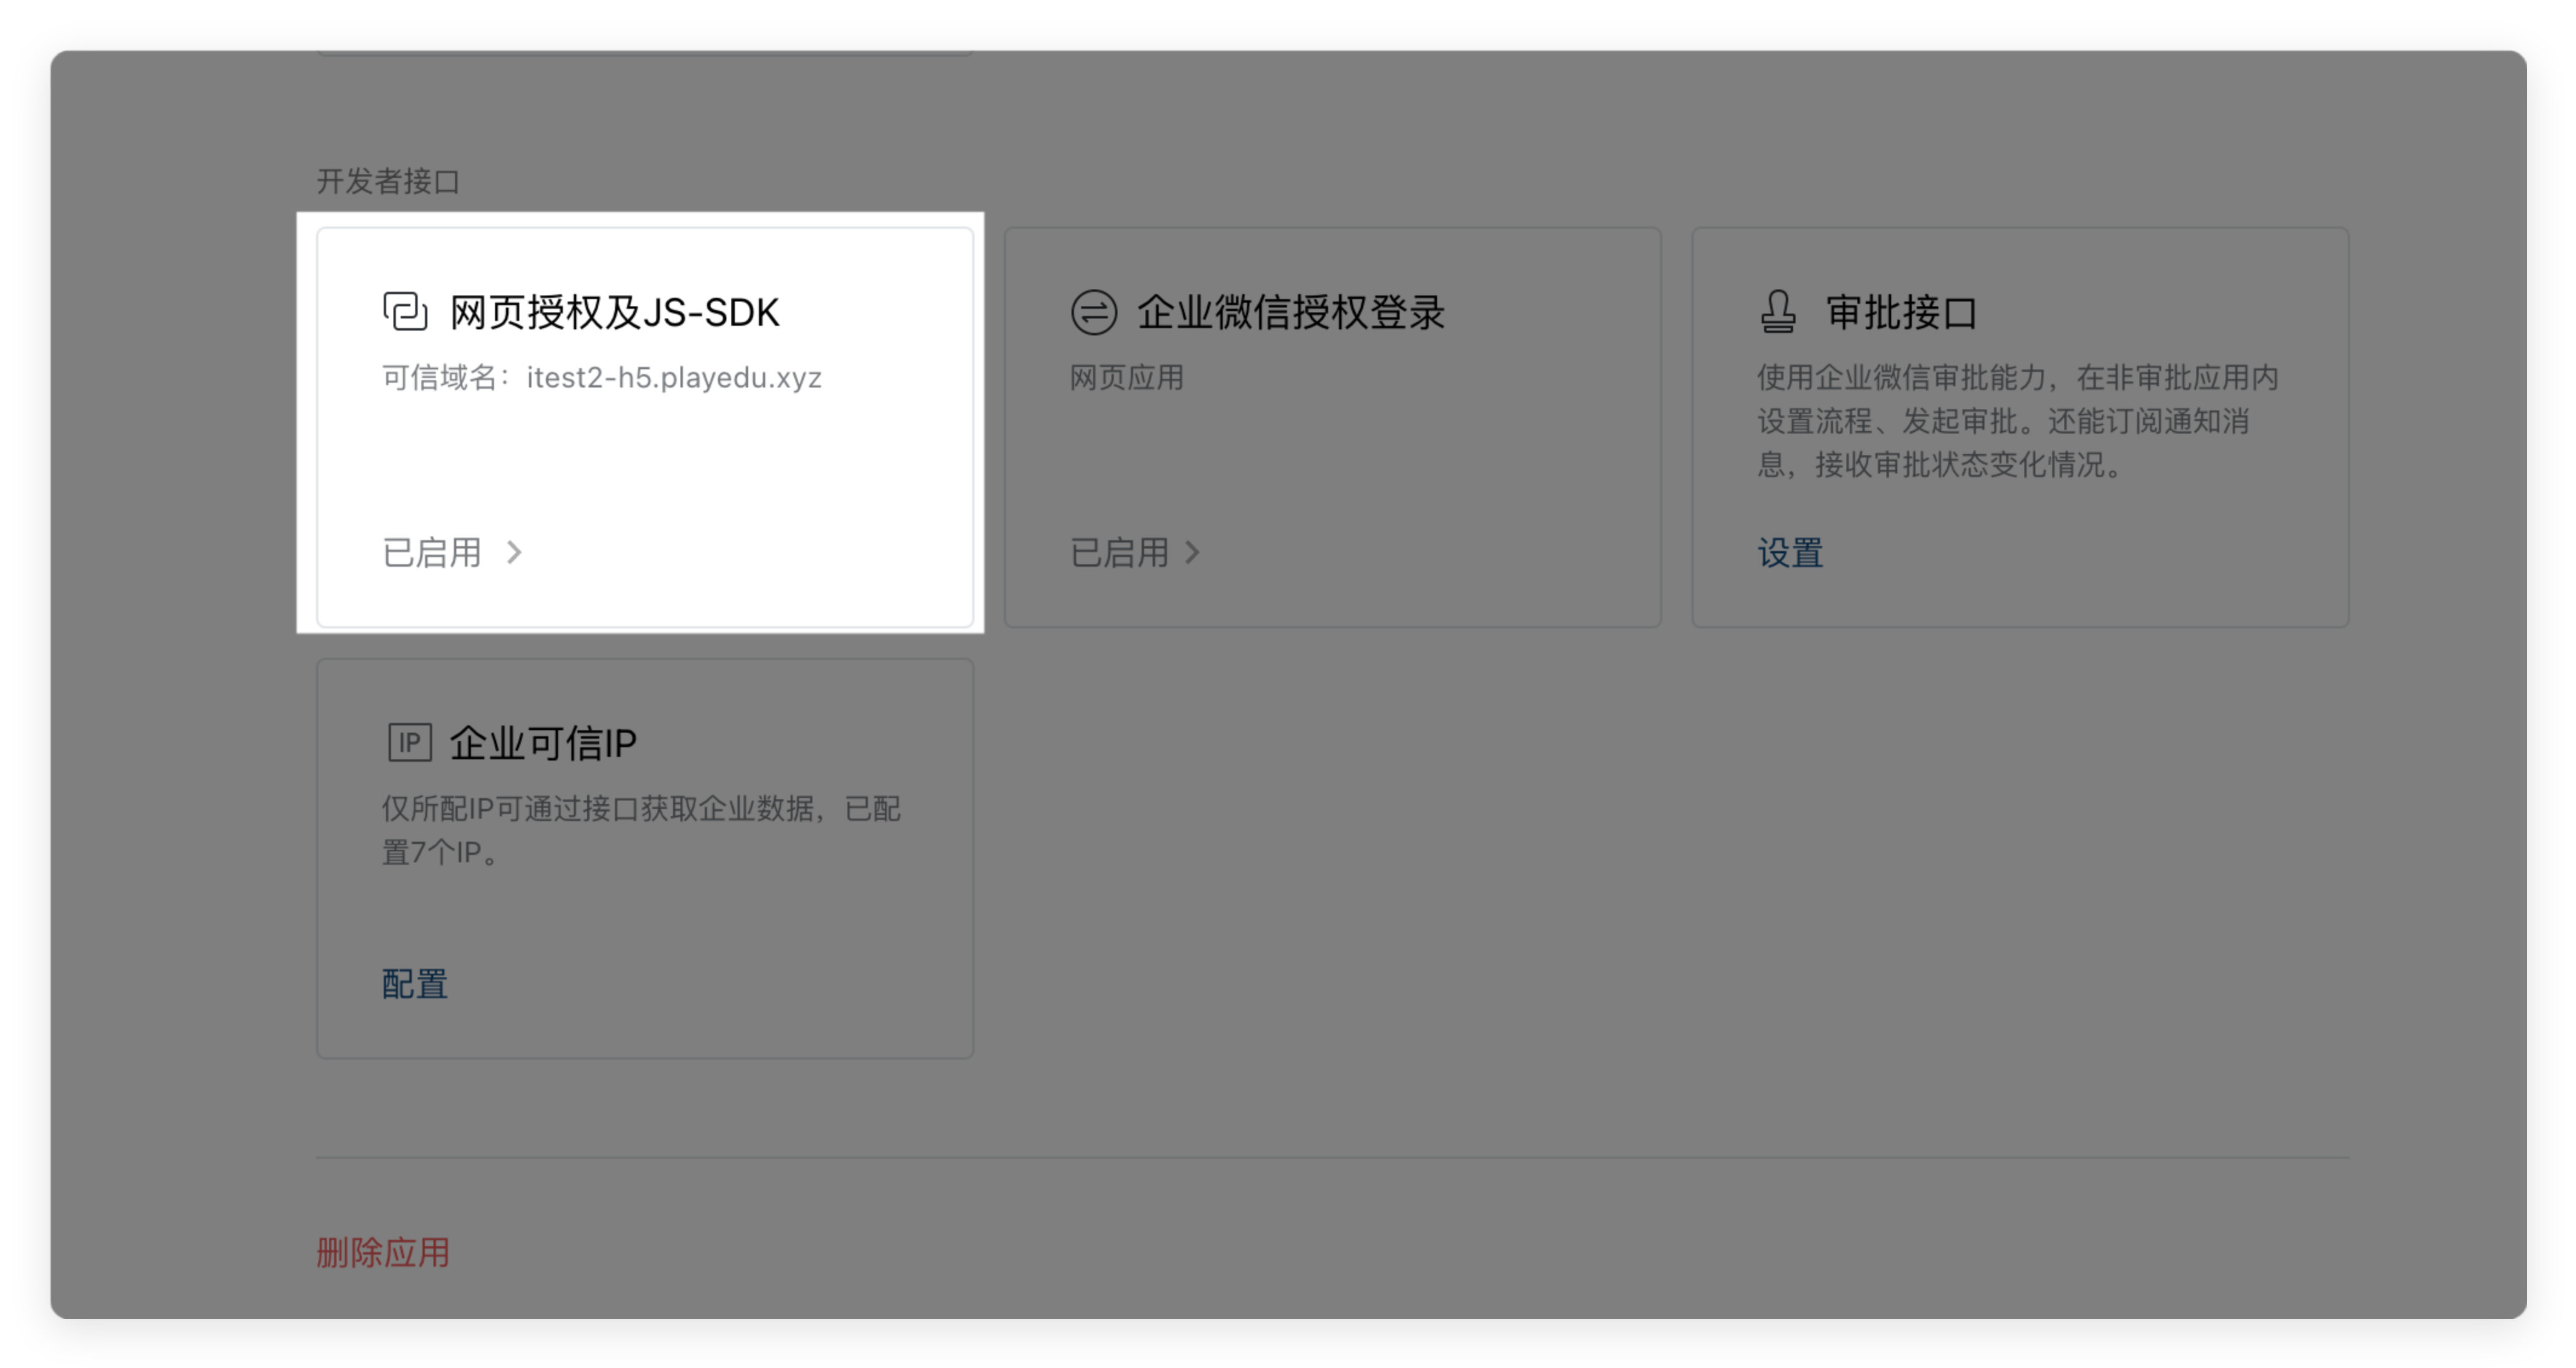Click the 企业微信授权登录 circular arrows icon

pos(1093,312)
